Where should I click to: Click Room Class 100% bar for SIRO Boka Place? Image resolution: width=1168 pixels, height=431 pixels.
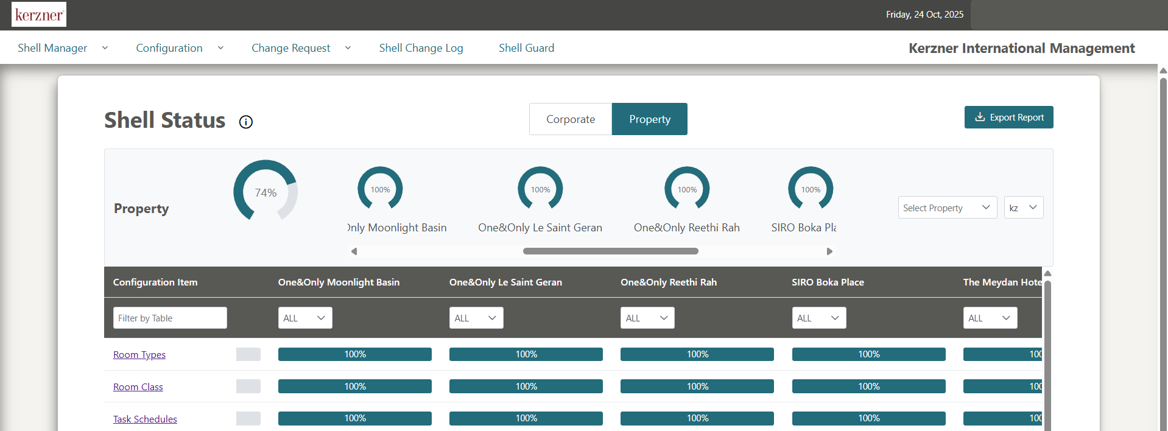click(x=868, y=387)
